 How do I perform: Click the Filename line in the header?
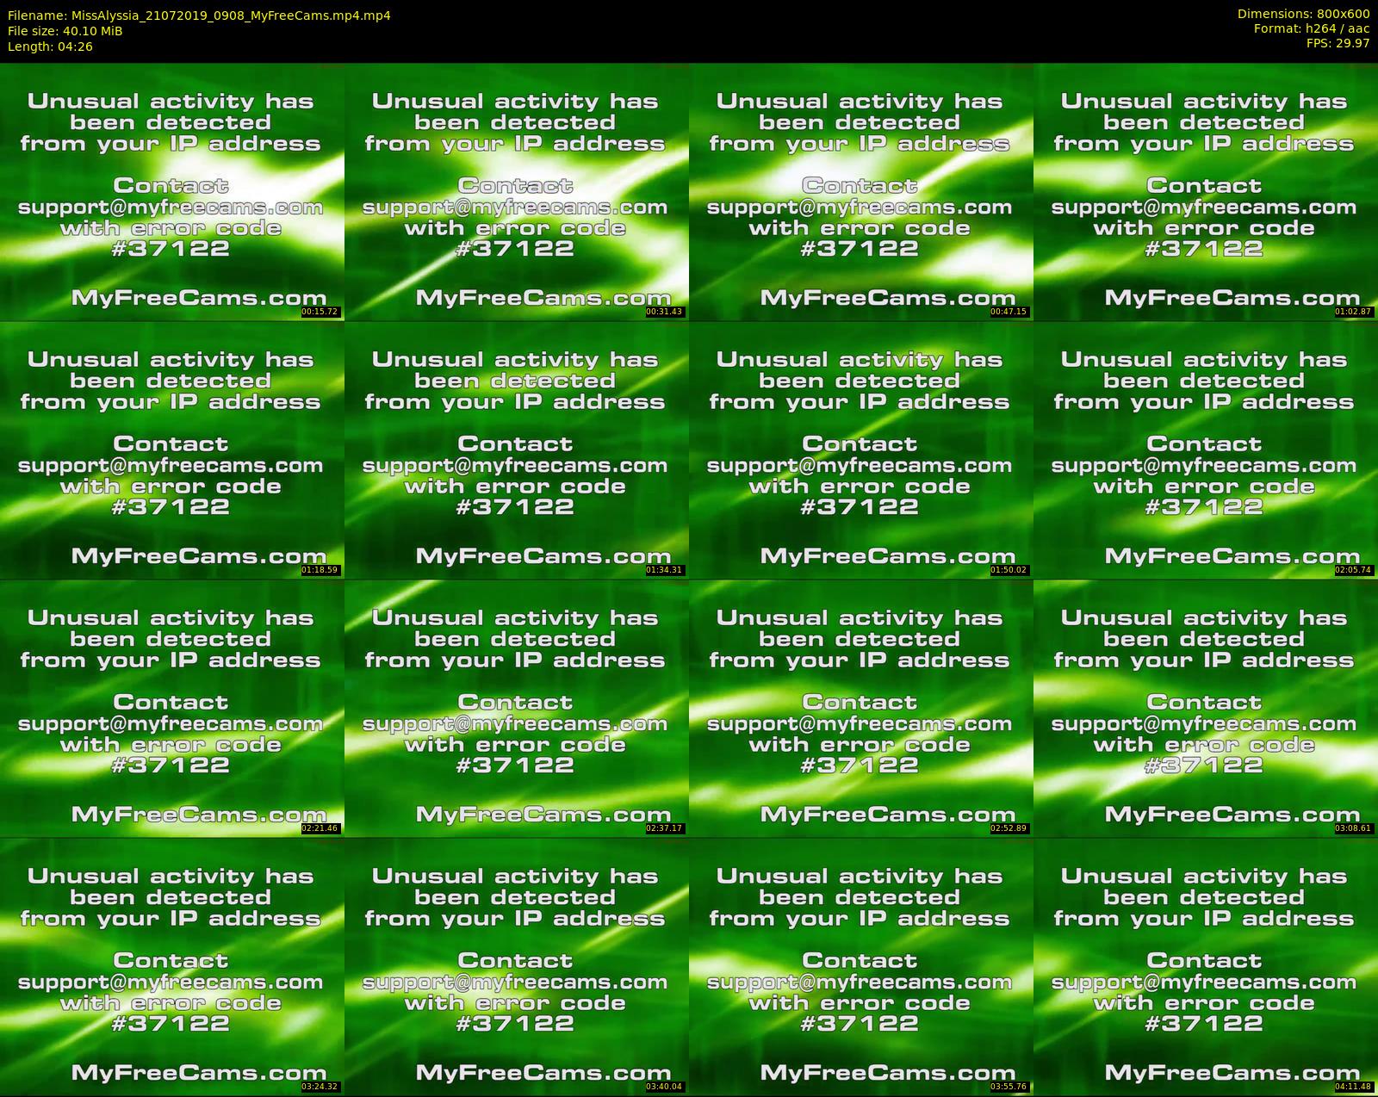199,15
